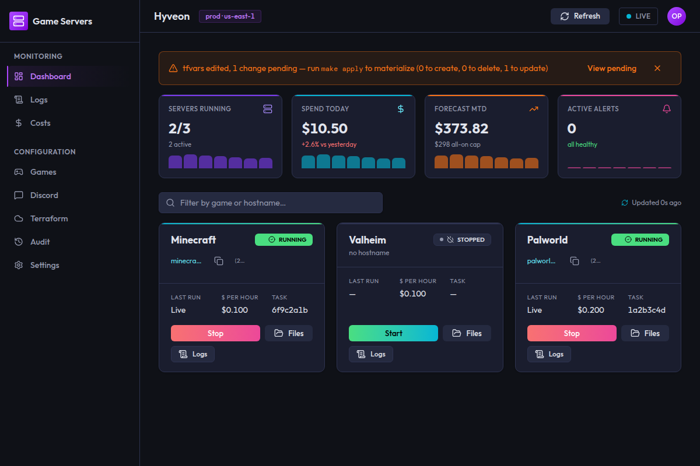Toggle the LIVE status indicator

point(638,16)
